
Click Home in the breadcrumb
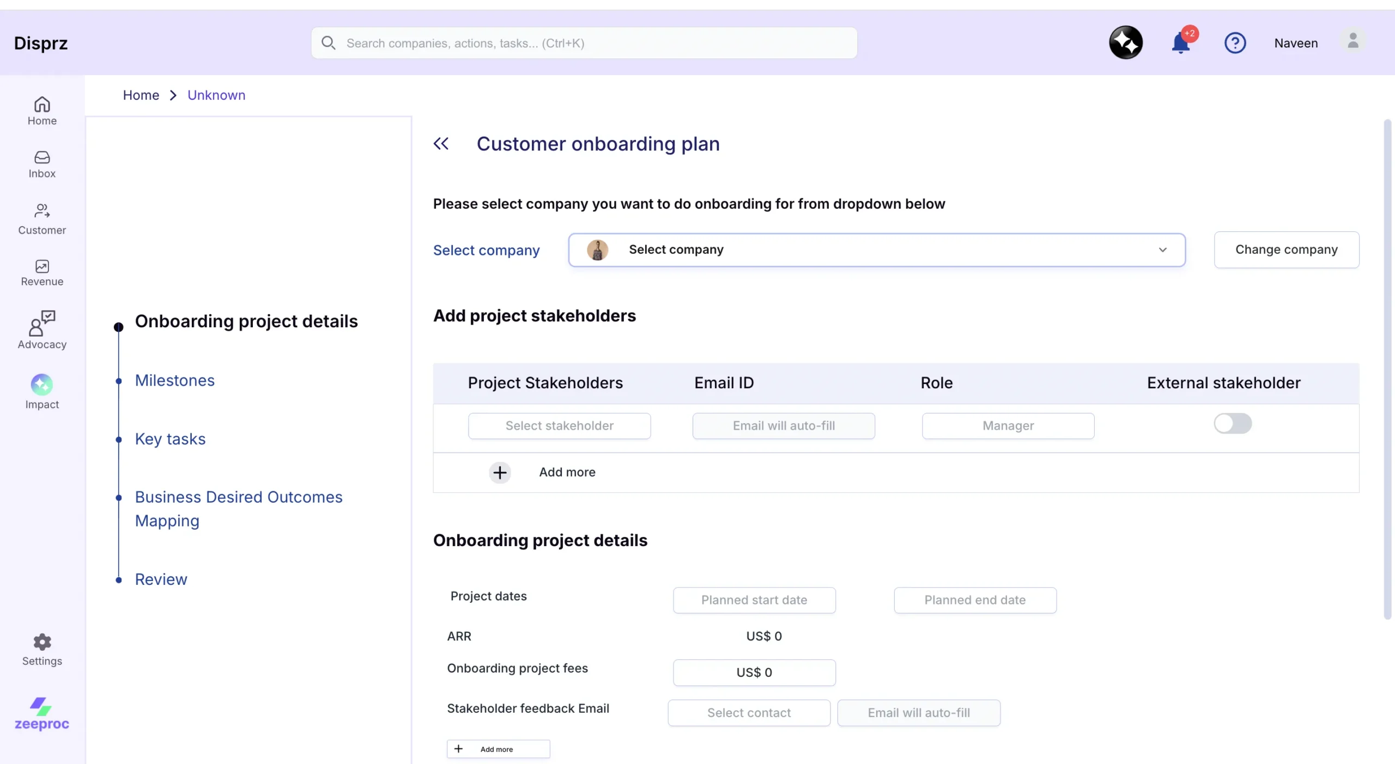(x=141, y=95)
